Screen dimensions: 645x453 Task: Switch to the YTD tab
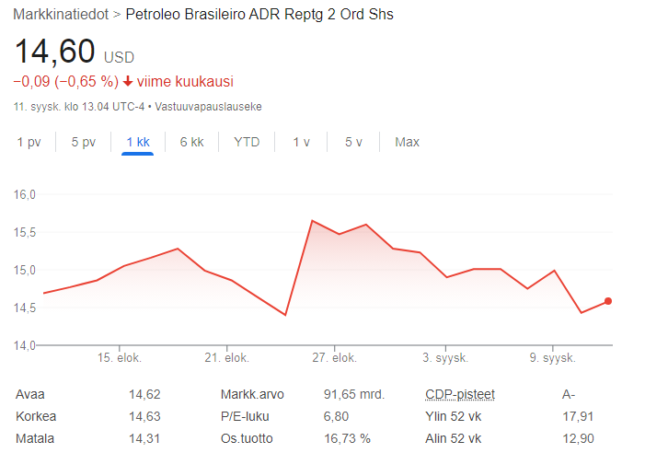tap(247, 143)
